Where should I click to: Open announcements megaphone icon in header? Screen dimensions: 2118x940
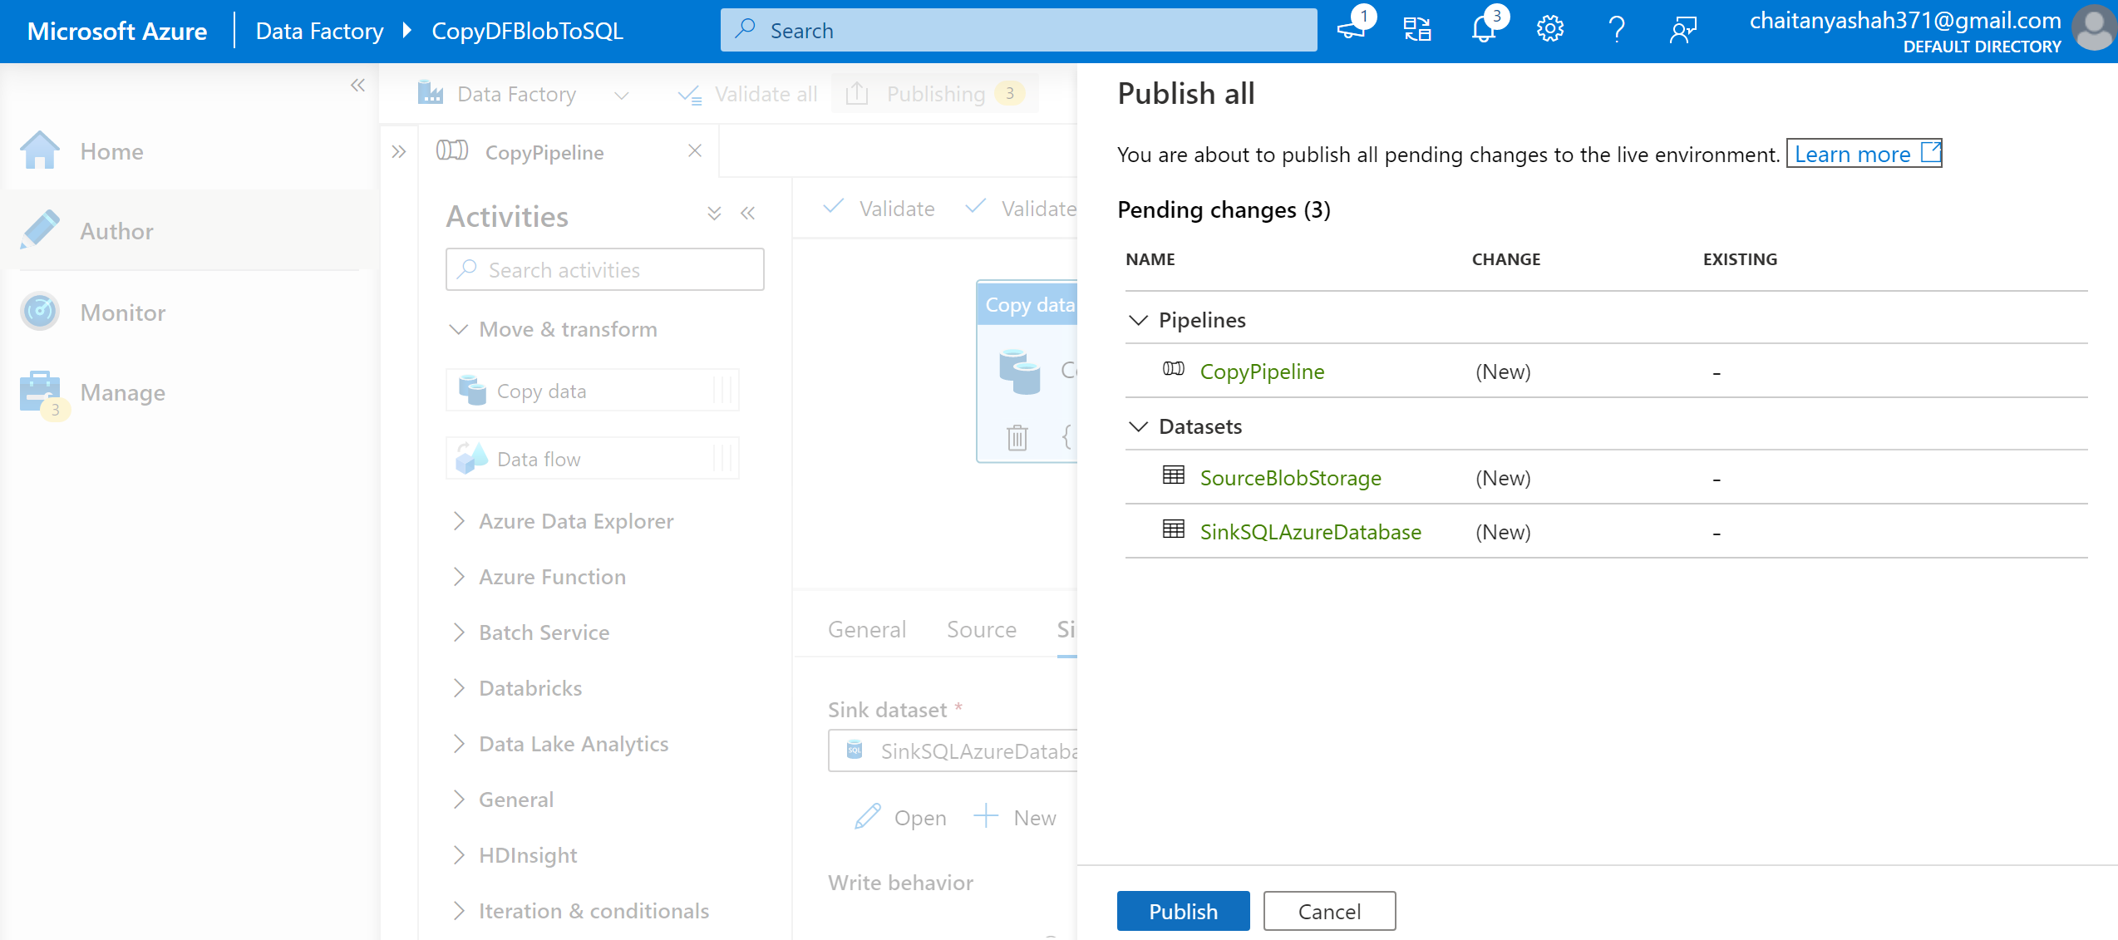pyautogui.click(x=1352, y=30)
